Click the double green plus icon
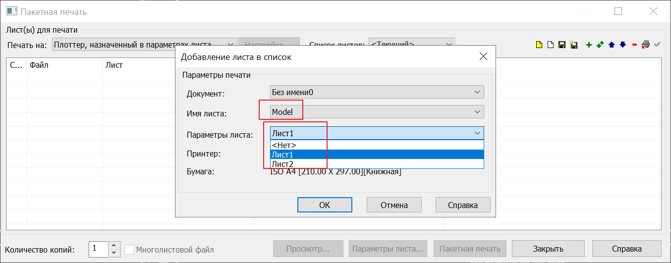Viewport: 671px width, 263px height. [600, 45]
